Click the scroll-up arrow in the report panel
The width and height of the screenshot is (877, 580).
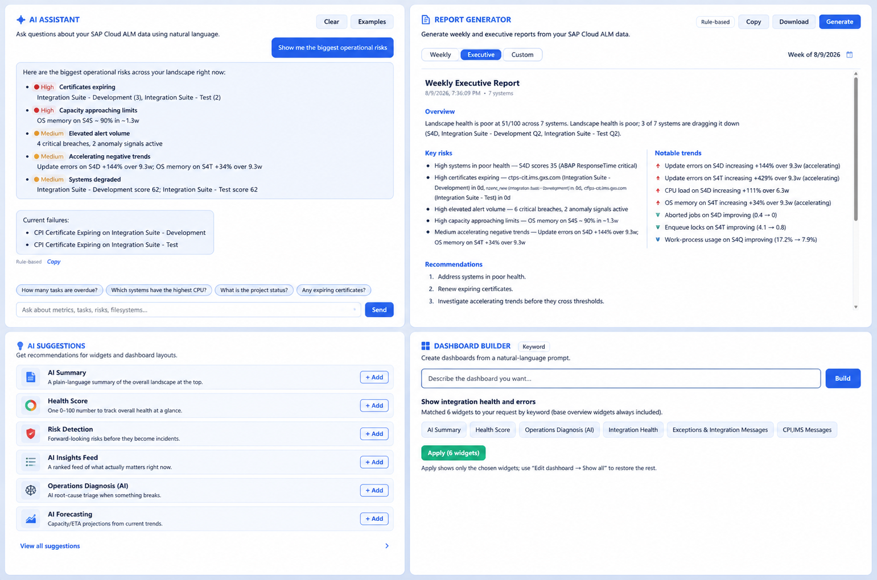[855, 74]
